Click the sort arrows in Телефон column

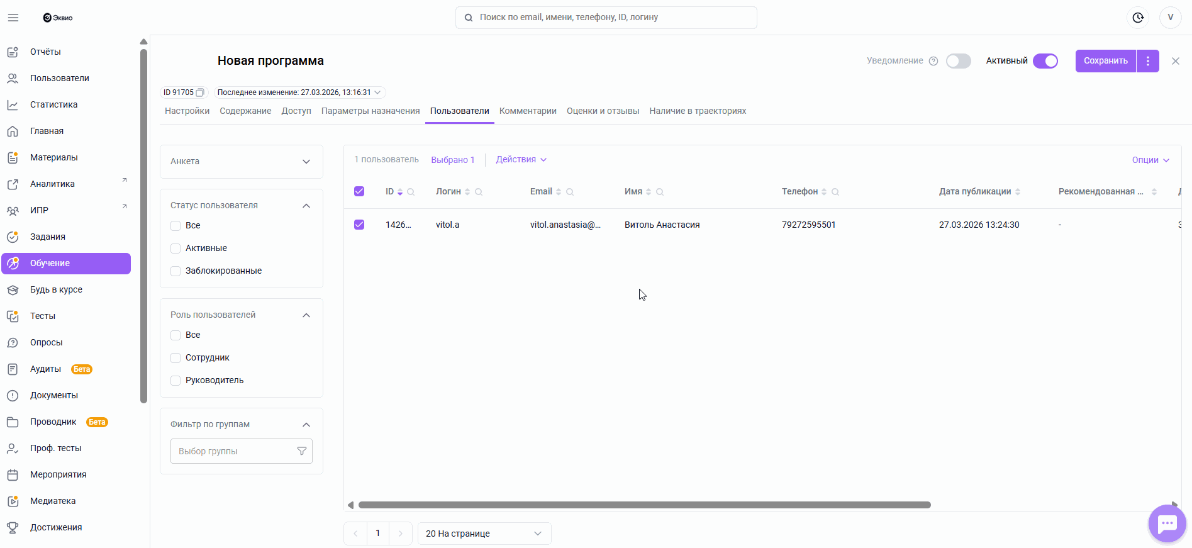click(824, 192)
